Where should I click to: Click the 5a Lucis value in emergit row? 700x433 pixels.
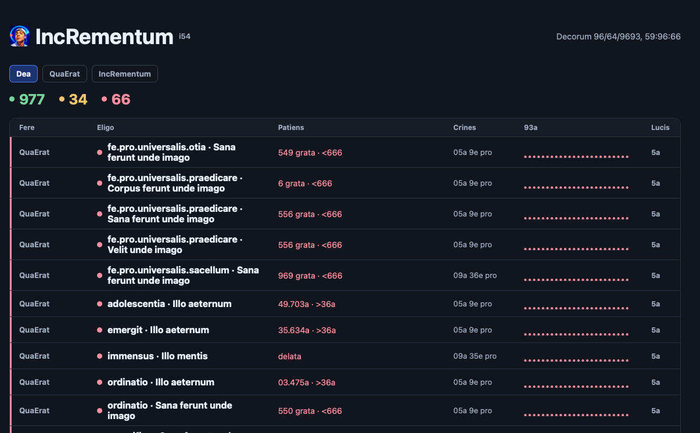[x=655, y=330]
